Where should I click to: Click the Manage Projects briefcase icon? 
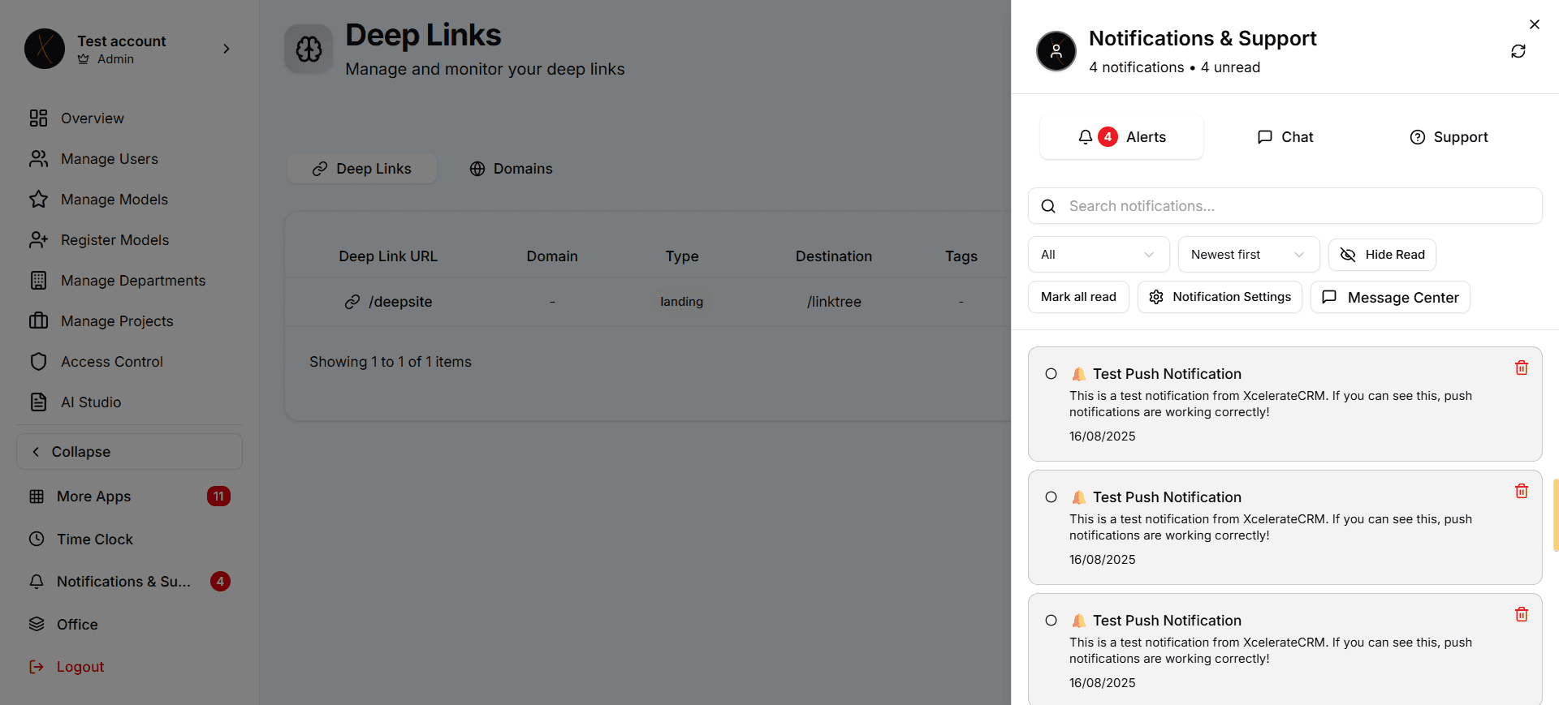[38, 321]
